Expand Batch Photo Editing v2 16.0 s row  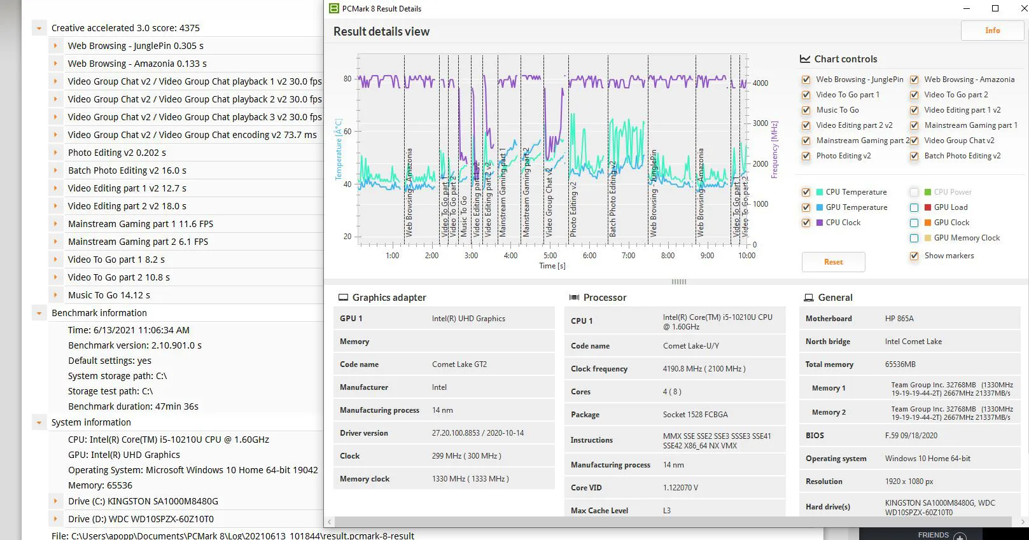click(x=56, y=170)
